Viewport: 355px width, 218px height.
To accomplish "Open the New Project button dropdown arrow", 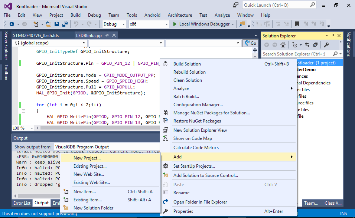I will click(x=42, y=24).
